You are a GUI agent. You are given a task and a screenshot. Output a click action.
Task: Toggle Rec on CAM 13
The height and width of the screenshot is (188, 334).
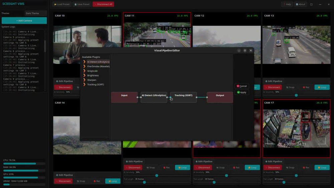click(x=306, y=87)
